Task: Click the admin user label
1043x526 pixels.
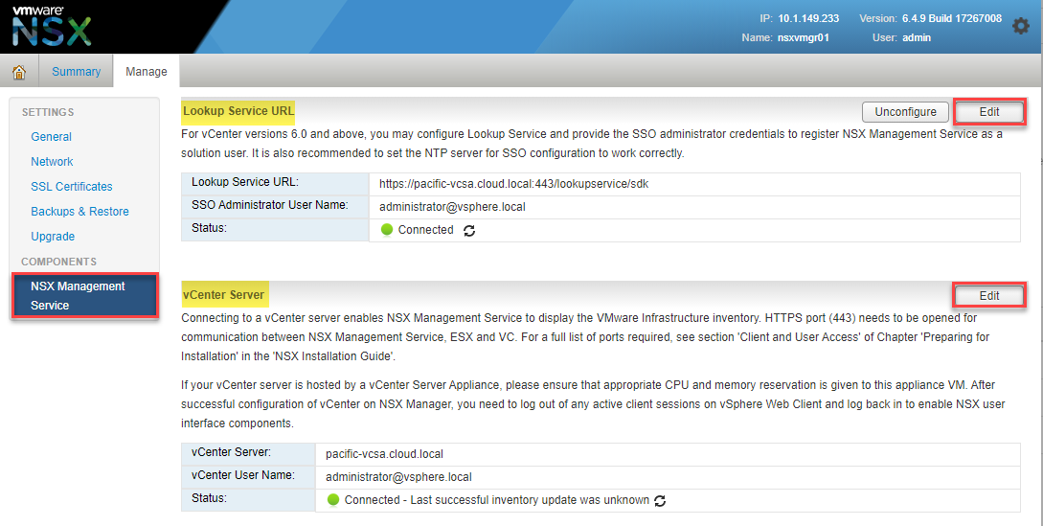Action: (x=917, y=38)
